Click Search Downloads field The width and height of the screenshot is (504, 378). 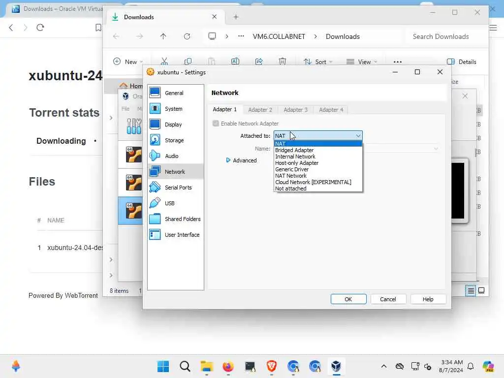(445, 36)
